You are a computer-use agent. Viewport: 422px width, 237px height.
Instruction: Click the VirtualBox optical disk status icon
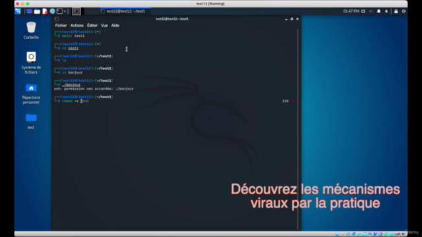tap(343, 234)
